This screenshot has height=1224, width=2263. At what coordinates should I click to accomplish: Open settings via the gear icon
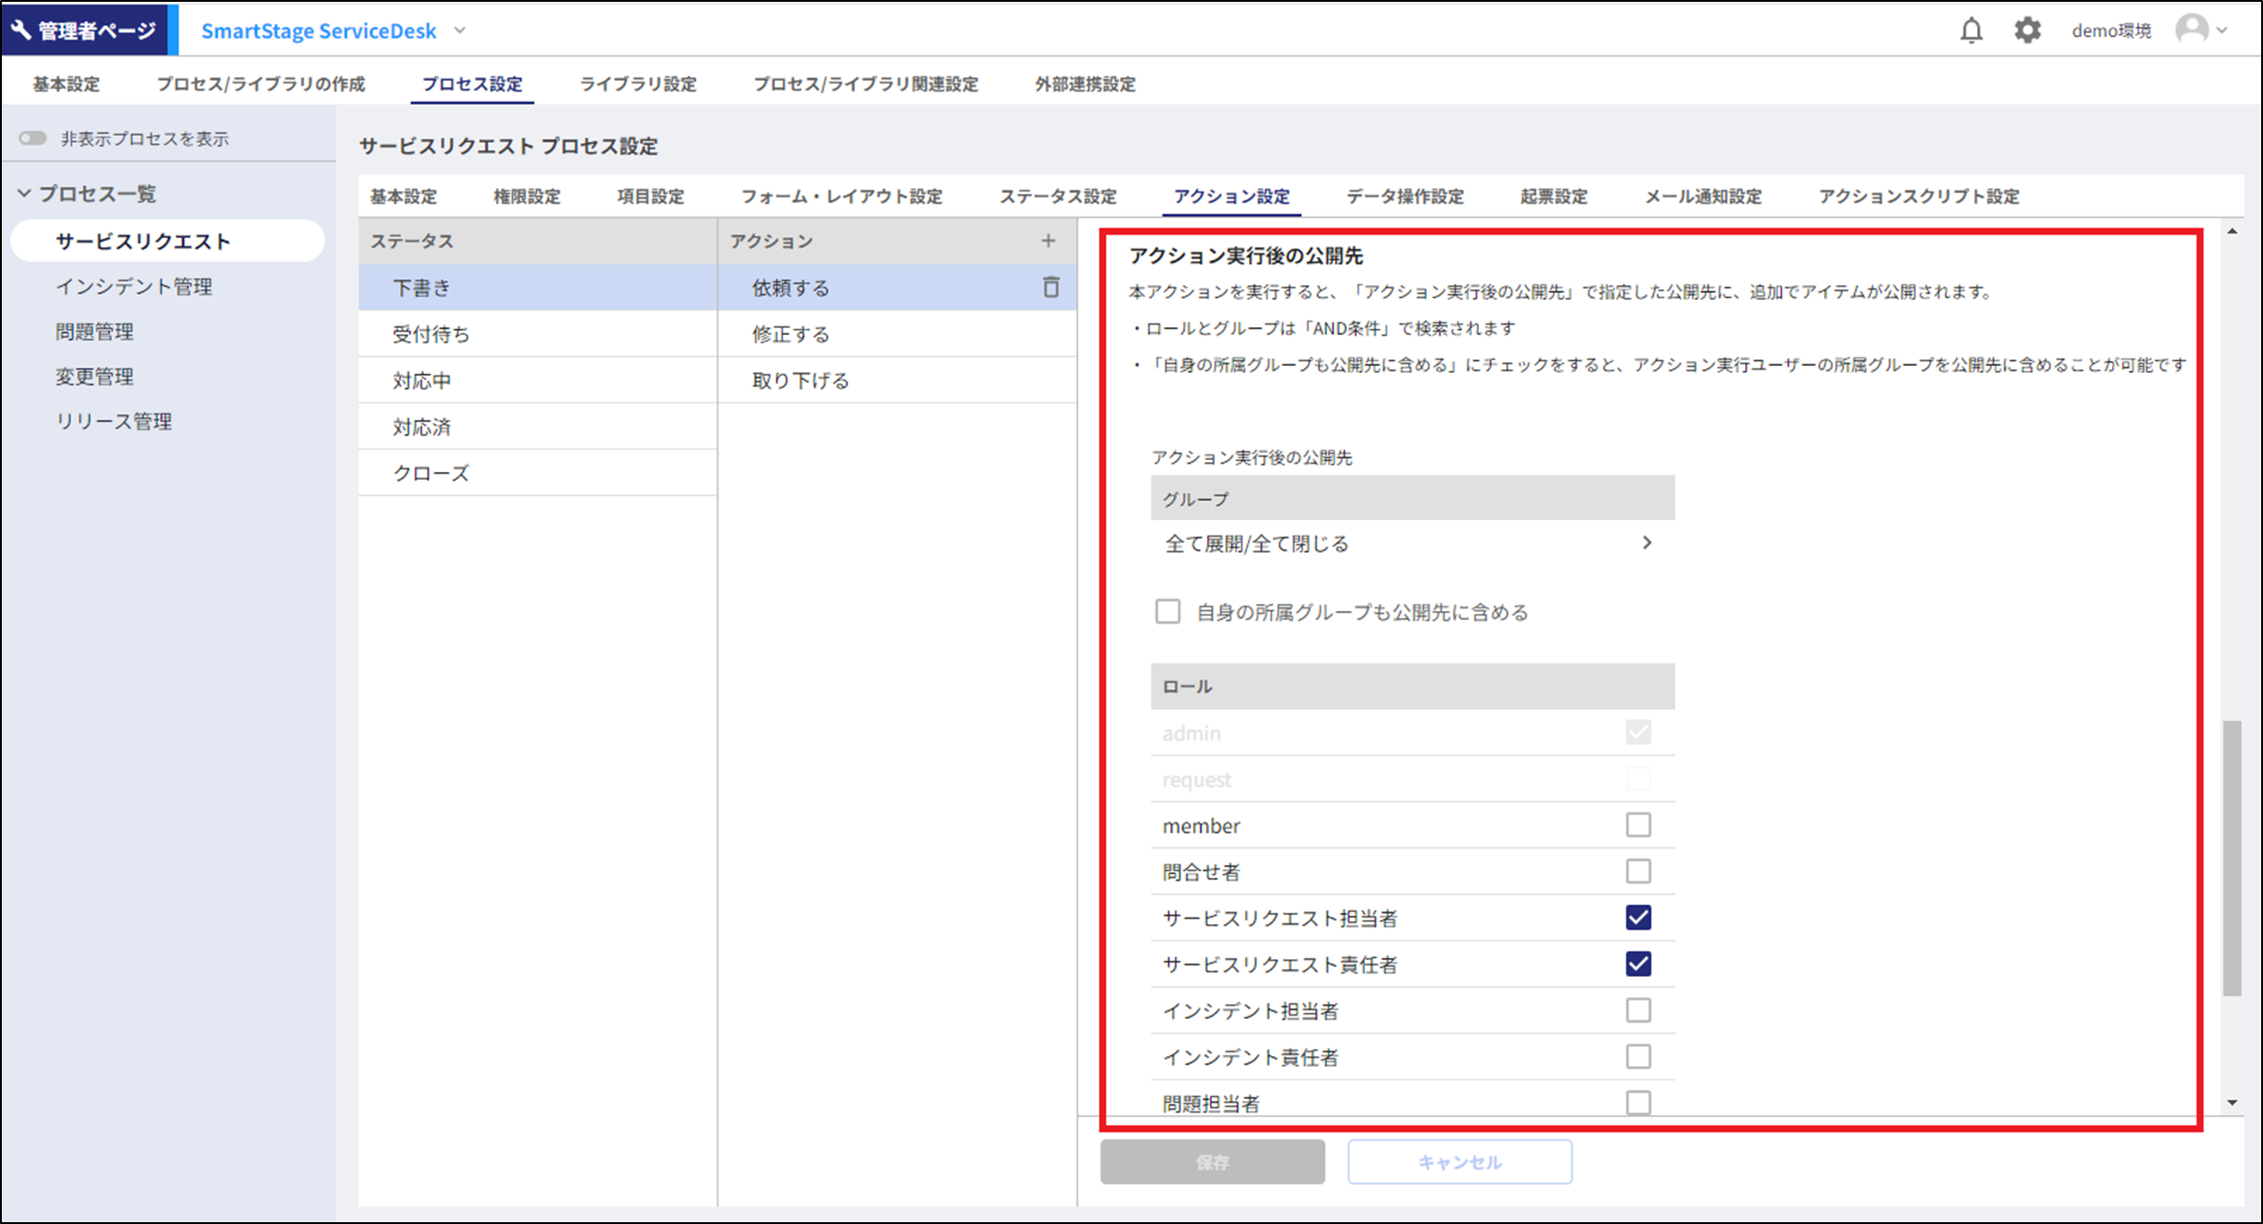pos(2027,31)
